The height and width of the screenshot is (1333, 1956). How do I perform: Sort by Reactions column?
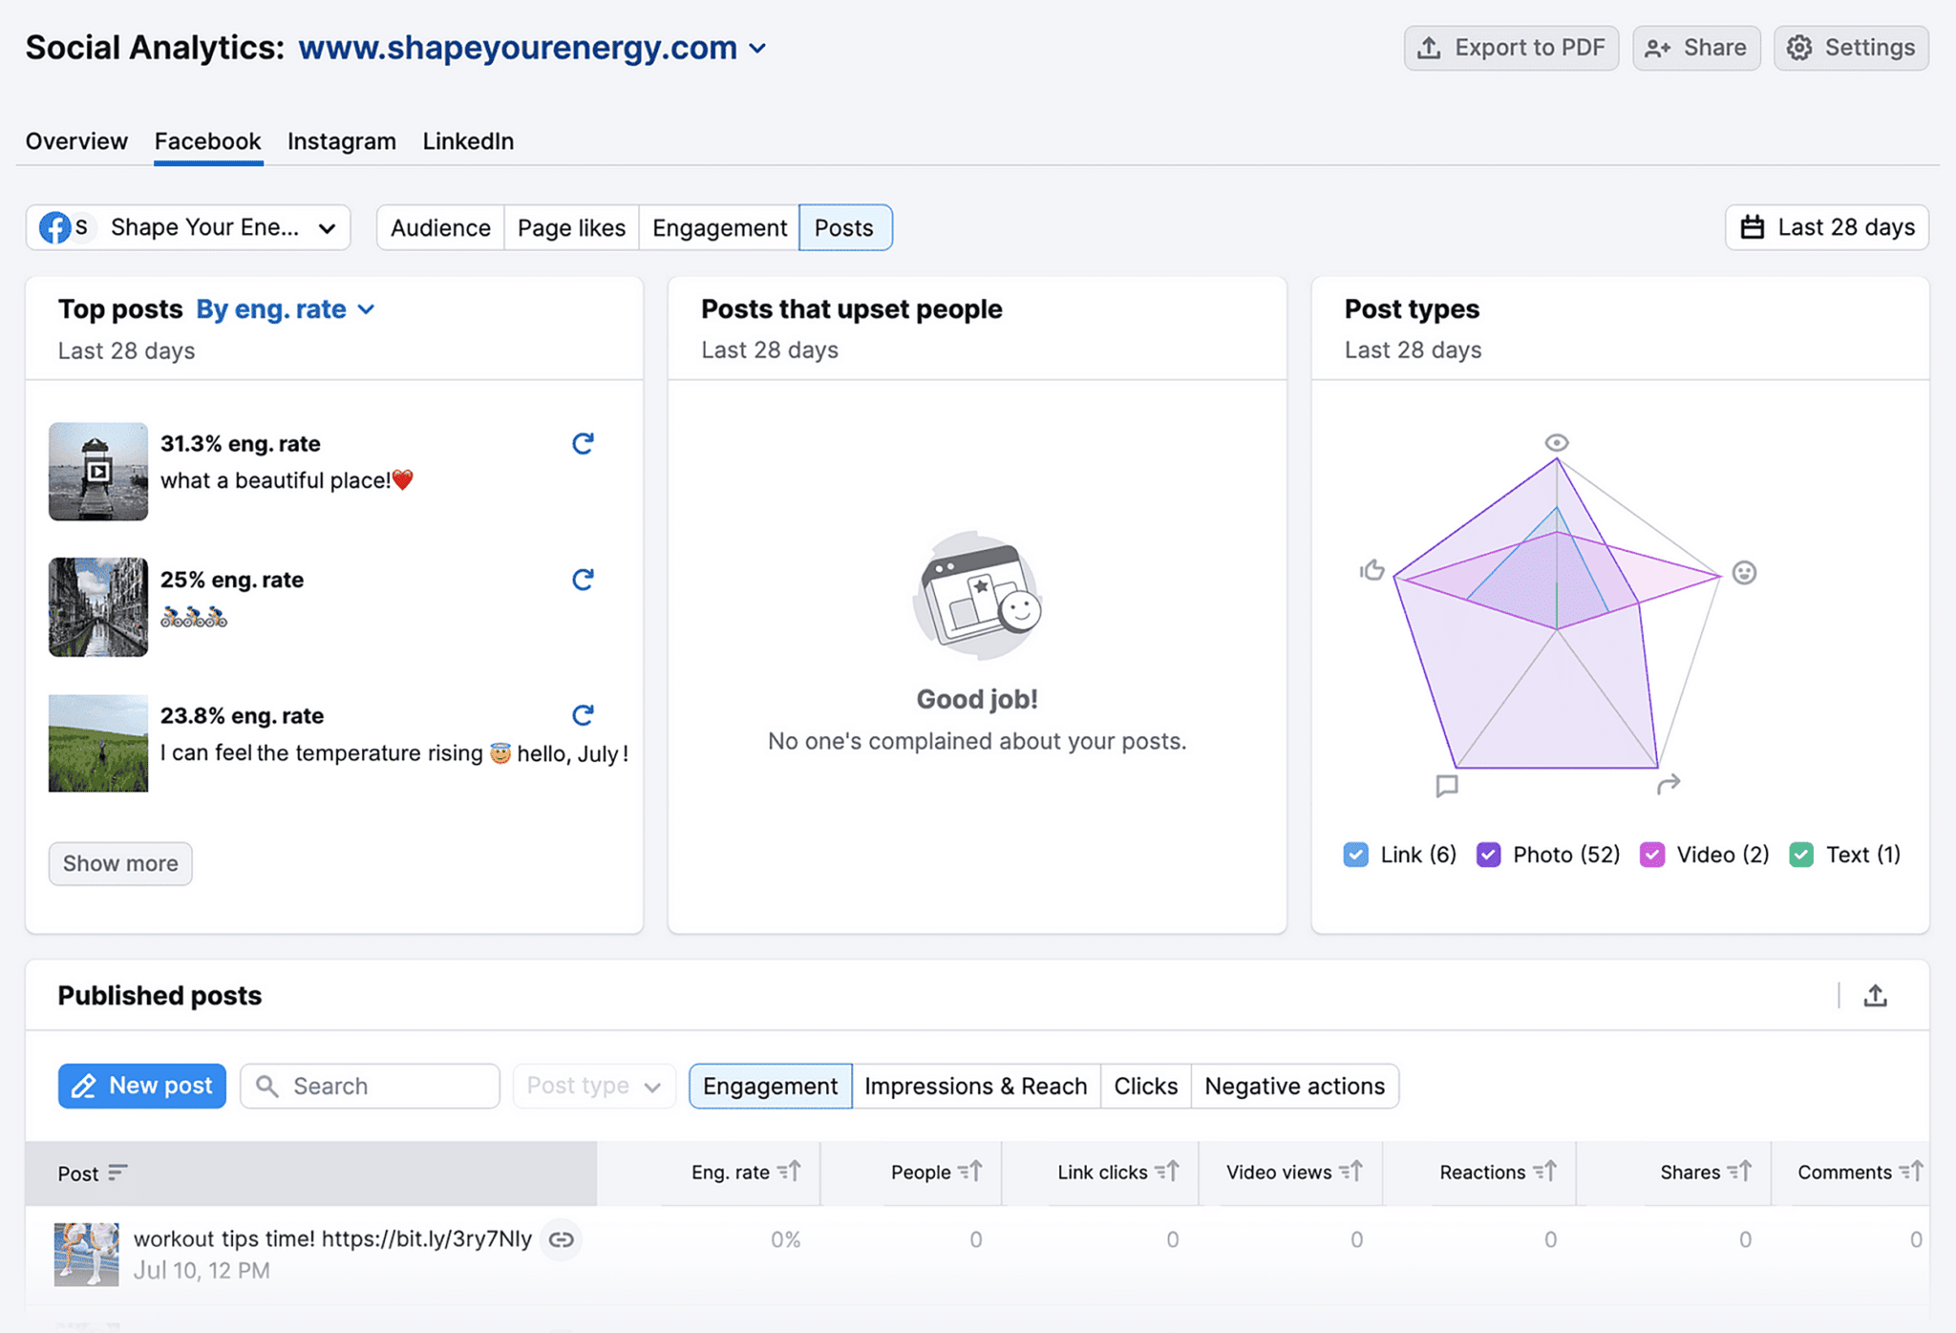[1544, 1171]
